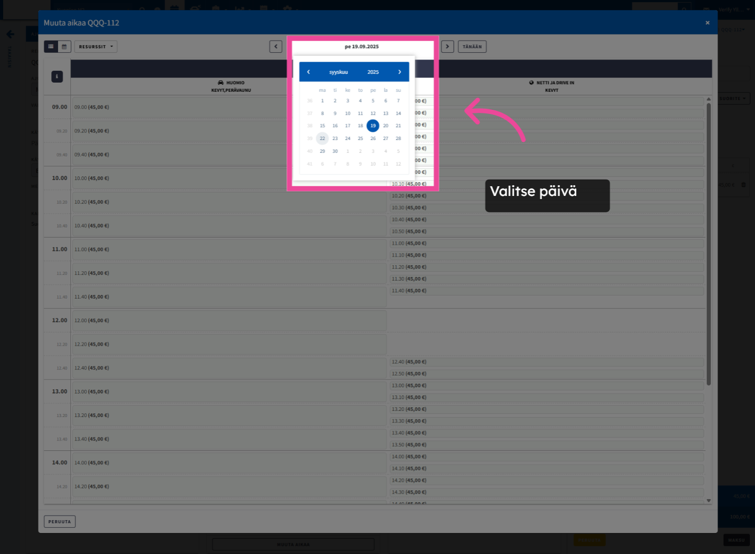Choose the 10.00 (45,00 €) slot
This screenshot has height=554, width=755.
pyautogui.click(x=229, y=179)
